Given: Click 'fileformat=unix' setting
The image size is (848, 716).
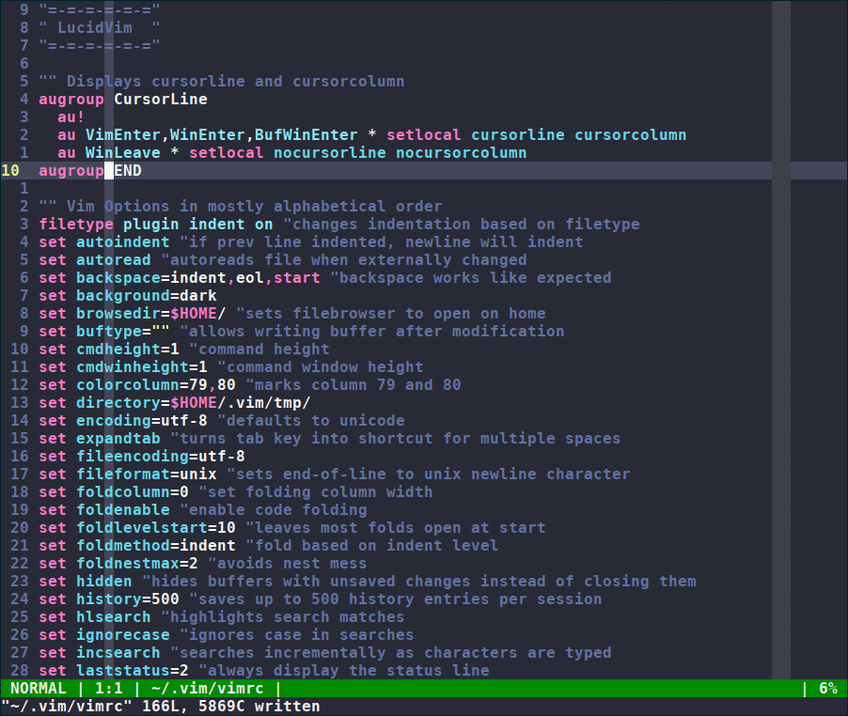Looking at the screenshot, I should click(146, 474).
